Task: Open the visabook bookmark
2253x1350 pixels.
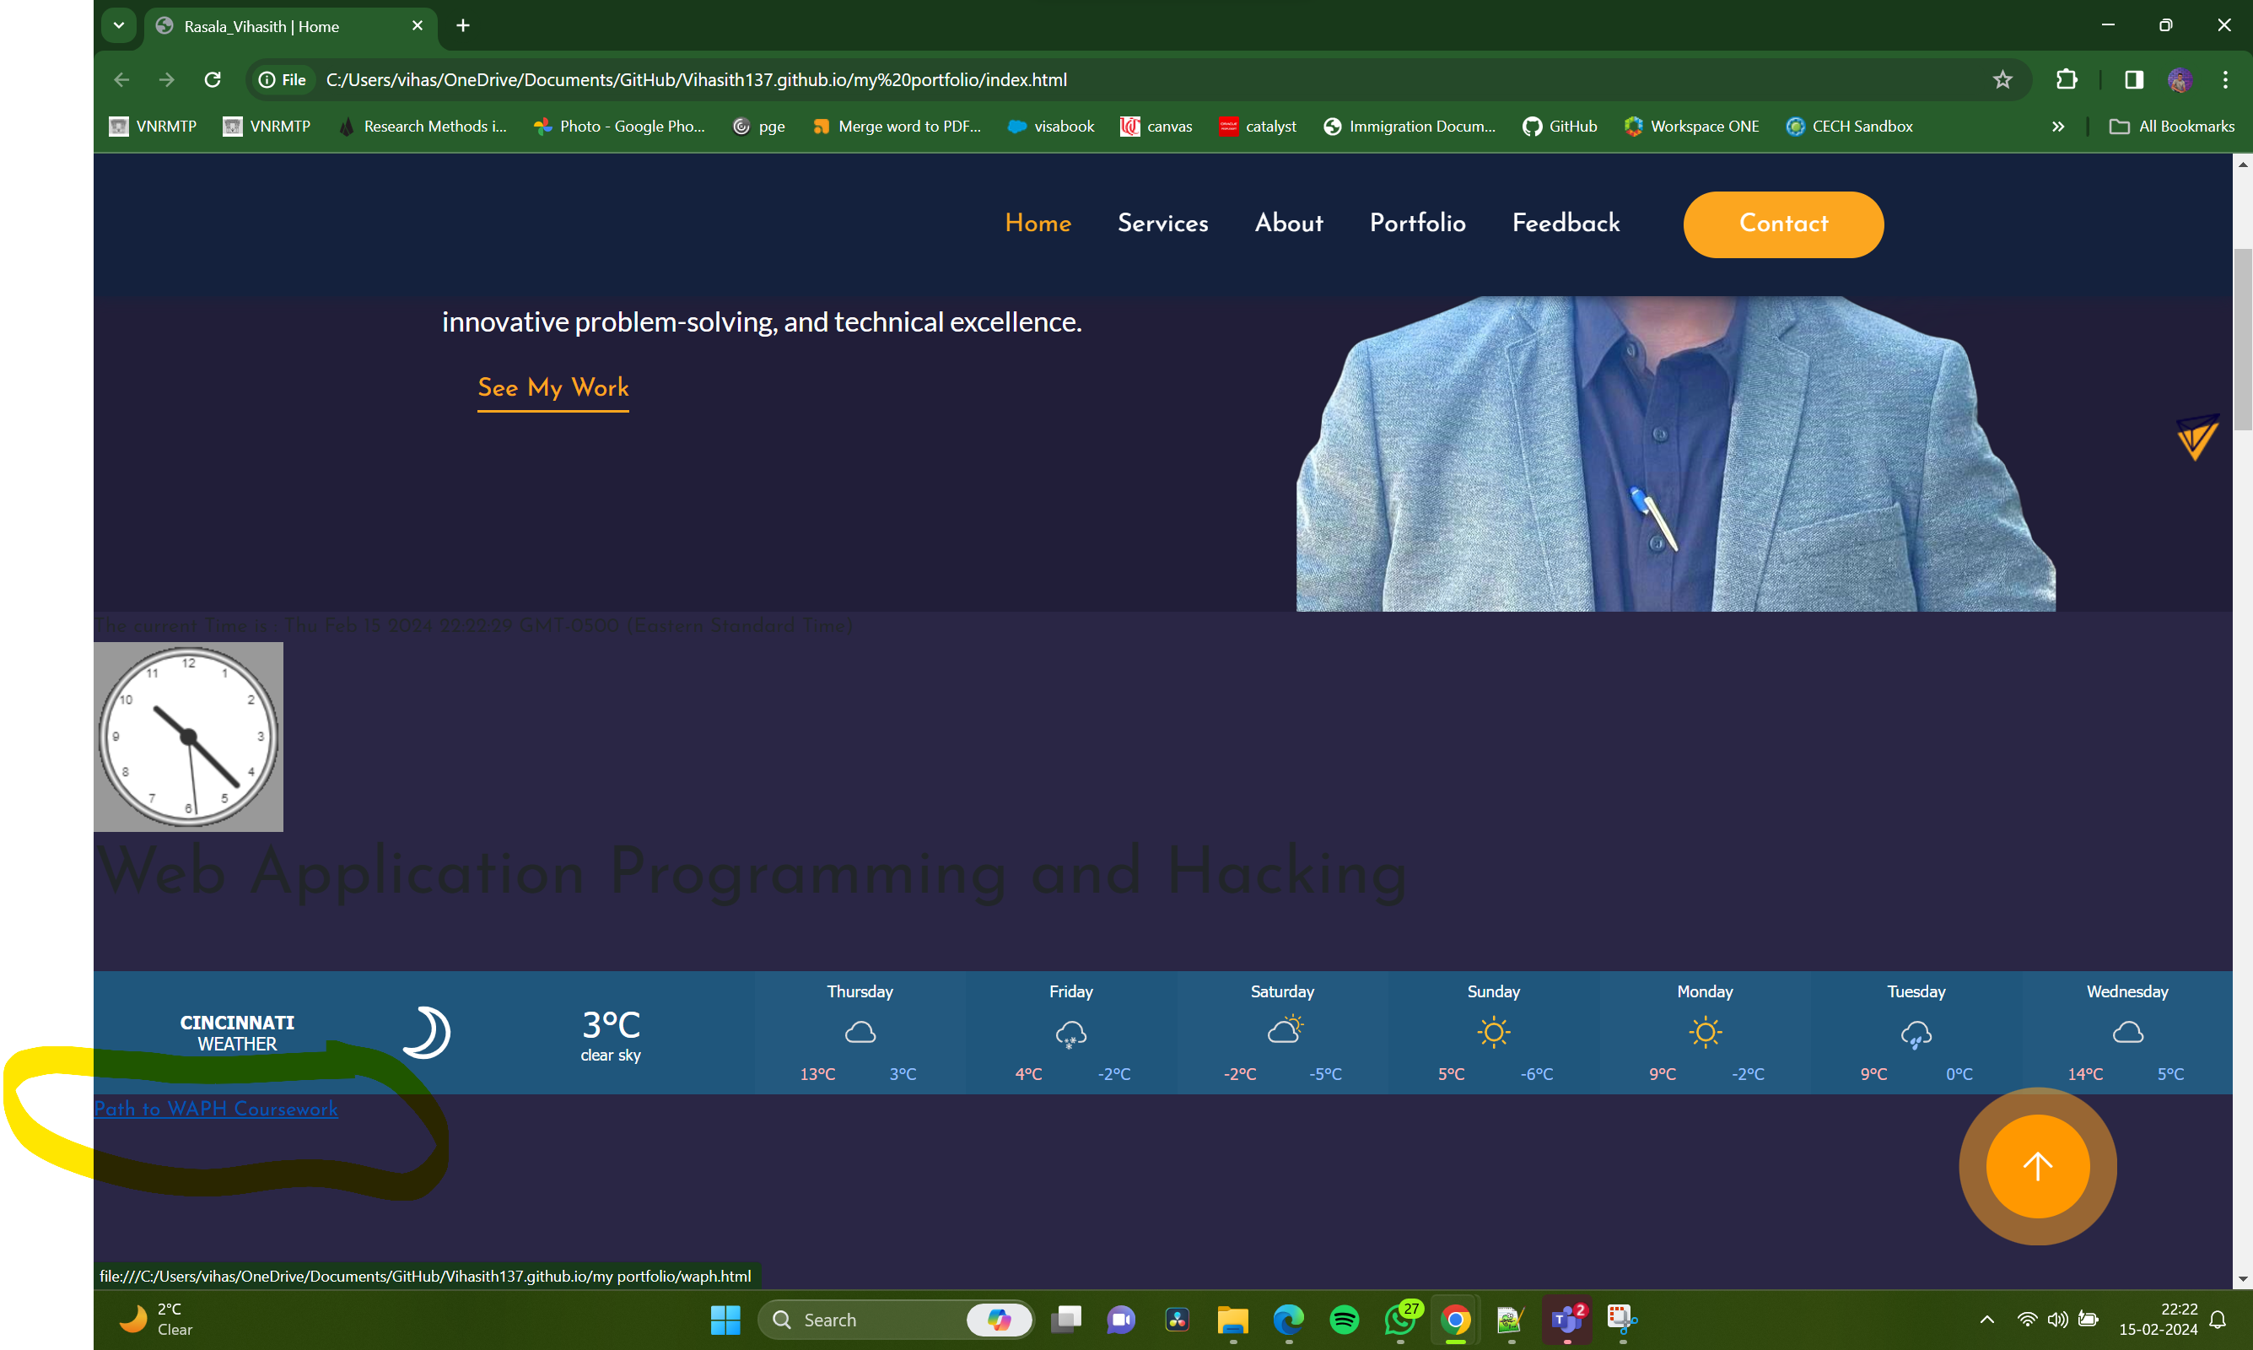Action: [x=1050, y=127]
